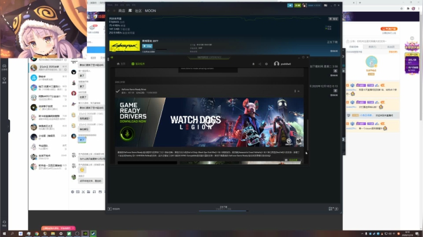Click scissors screenshot icon in chat toolbar
Viewport: 423px width, 237px height.
(83, 192)
